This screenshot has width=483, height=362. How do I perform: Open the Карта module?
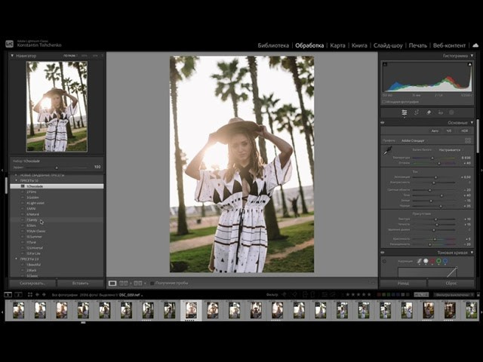(337, 45)
